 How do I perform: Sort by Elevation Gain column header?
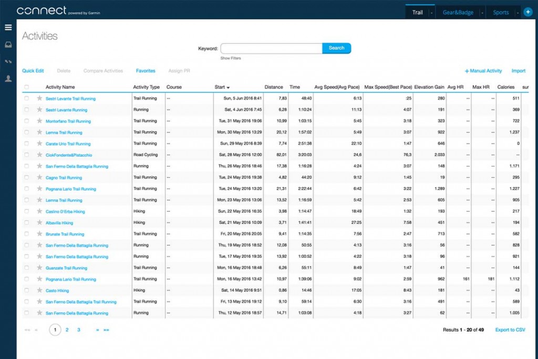click(x=429, y=87)
